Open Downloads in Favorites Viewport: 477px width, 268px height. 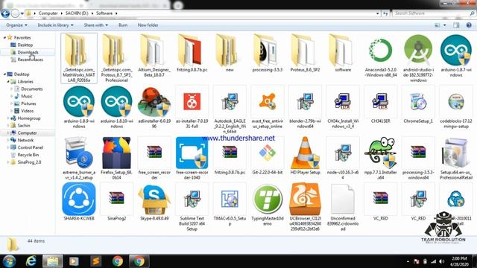pos(28,52)
